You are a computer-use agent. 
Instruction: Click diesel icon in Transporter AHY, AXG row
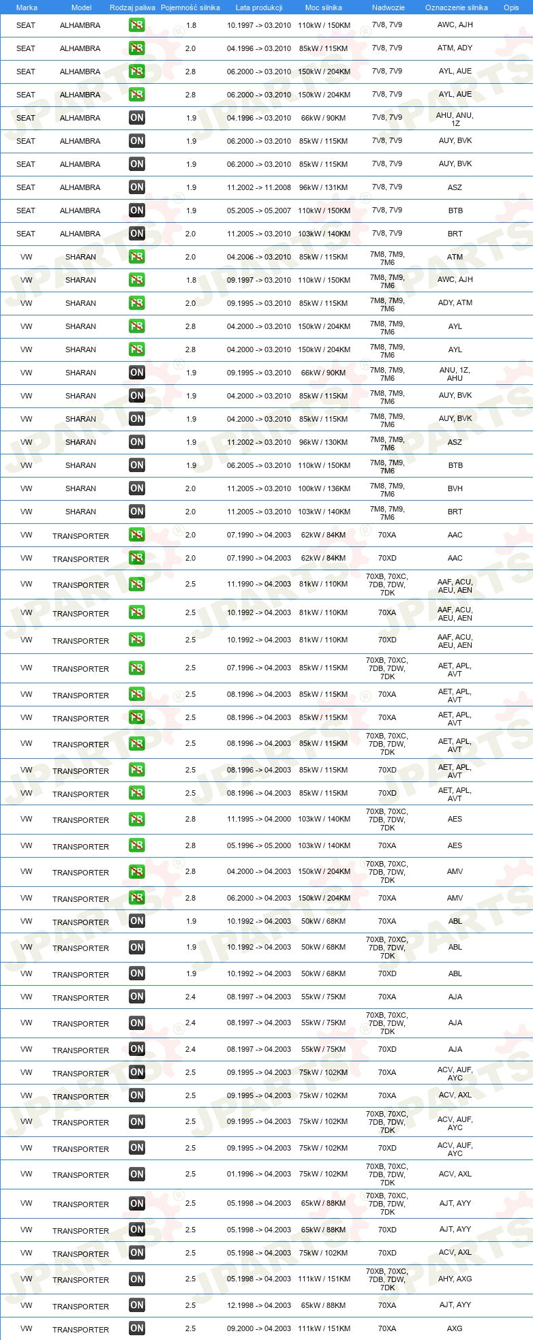click(x=137, y=1279)
